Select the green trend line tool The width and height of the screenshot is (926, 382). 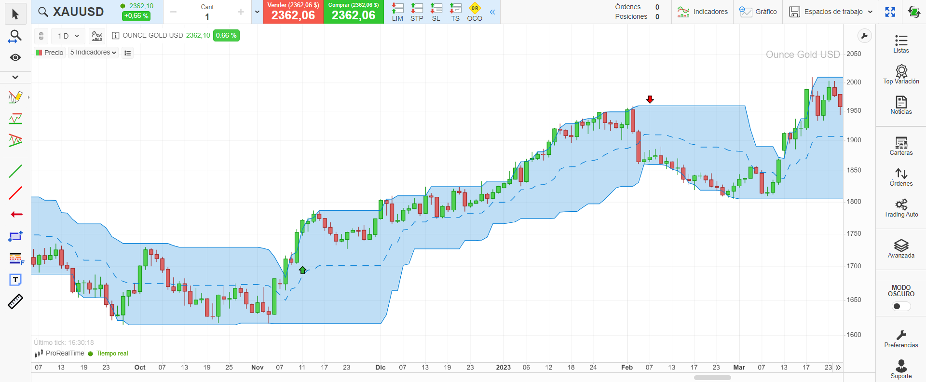click(15, 171)
